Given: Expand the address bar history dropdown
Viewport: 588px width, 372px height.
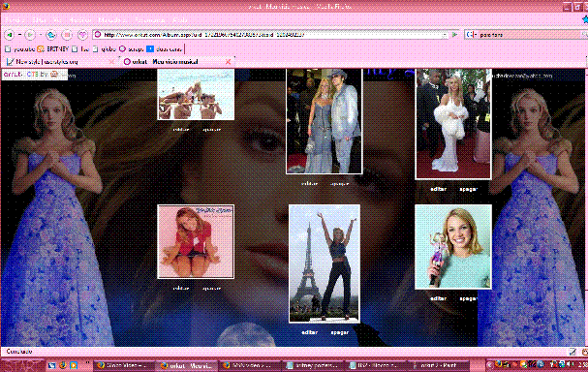Looking at the screenshot, I should pyautogui.click(x=445, y=35).
